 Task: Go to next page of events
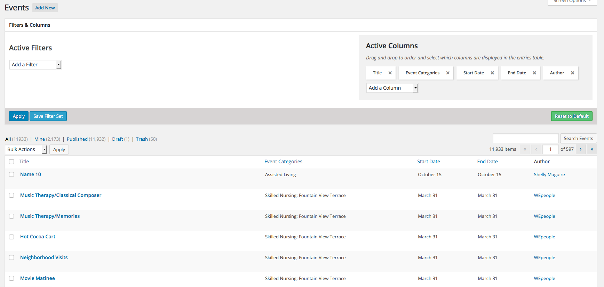pyautogui.click(x=581, y=149)
